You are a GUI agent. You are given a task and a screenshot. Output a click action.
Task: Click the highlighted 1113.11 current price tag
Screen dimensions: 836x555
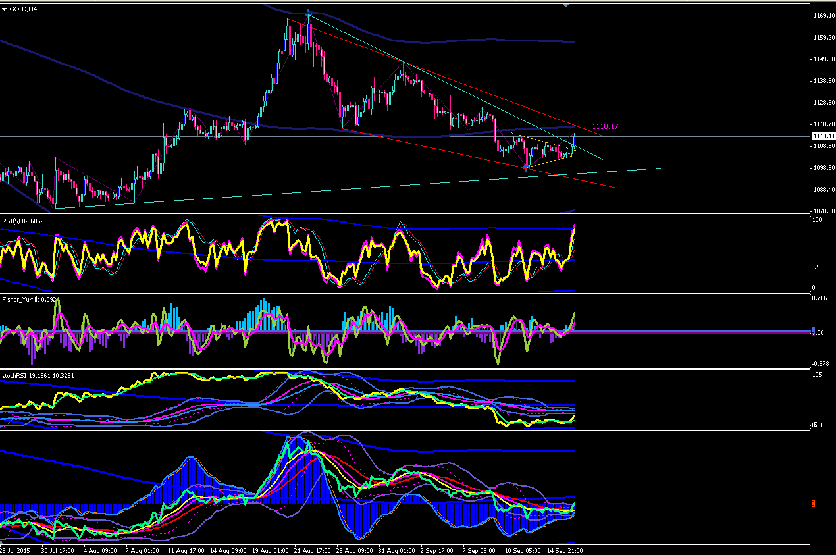coord(823,136)
